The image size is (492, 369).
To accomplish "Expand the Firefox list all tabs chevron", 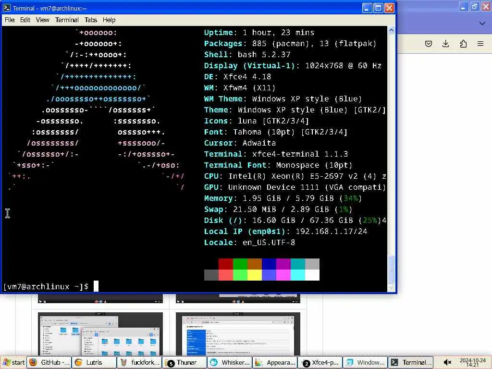I will pyautogui.click(x=482, y=23).
